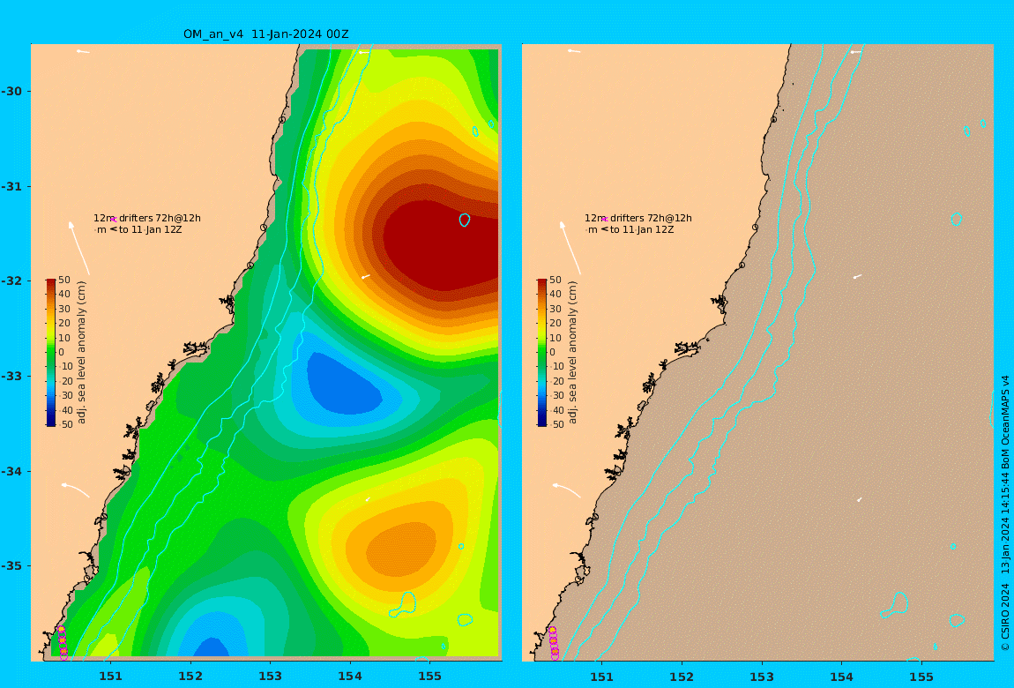
Task: Click the '0' tick label on the right colorbar
Action: tap(552, 353)
